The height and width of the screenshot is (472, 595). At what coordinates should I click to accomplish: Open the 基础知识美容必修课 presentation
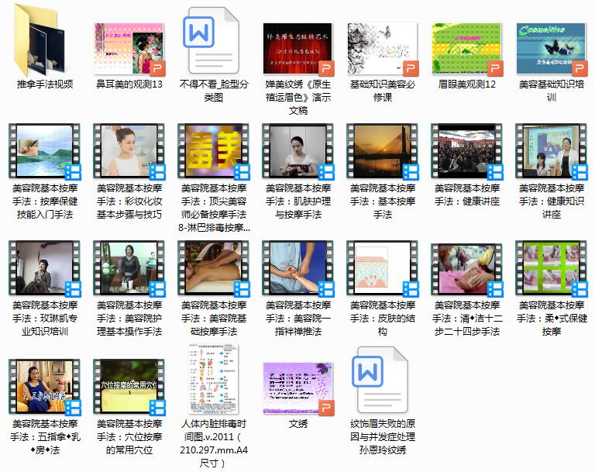pos(382,47)
